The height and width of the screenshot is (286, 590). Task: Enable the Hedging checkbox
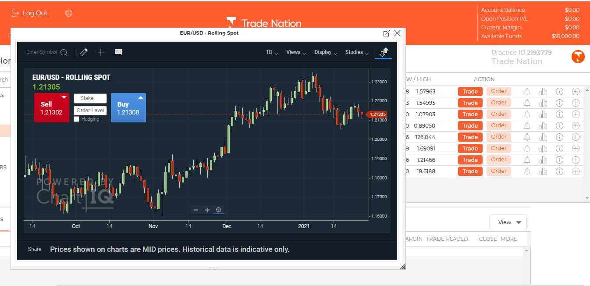click(77, 119)
